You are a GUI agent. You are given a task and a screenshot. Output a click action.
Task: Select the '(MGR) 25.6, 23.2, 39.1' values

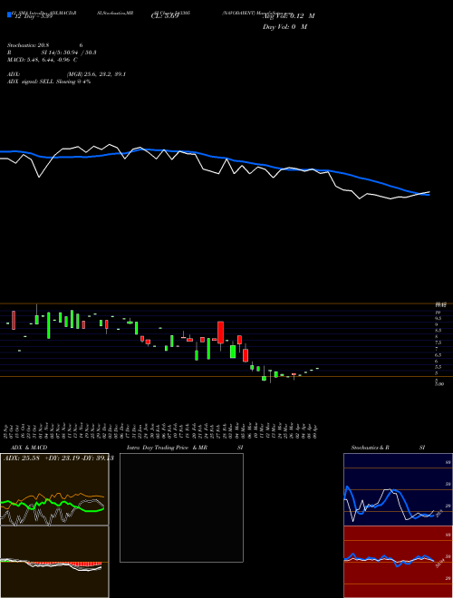point(96,74)
